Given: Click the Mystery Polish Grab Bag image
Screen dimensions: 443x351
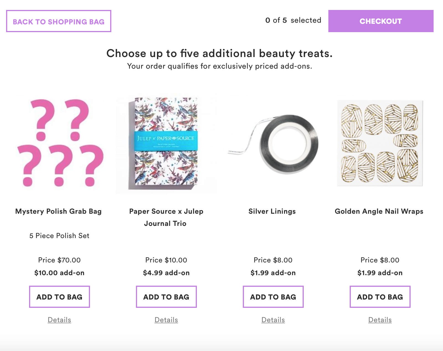Looking at the screenshot, I should pos(59,143).
